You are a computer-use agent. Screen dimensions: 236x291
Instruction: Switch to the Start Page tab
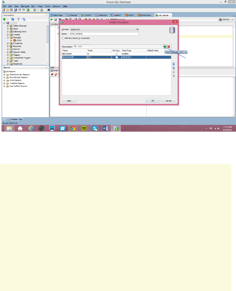pyautogui.click(x=58, y=15)
